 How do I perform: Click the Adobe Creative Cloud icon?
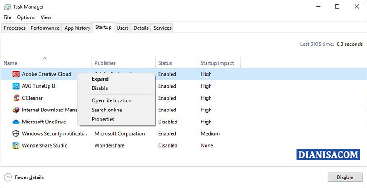pos(16,74)
